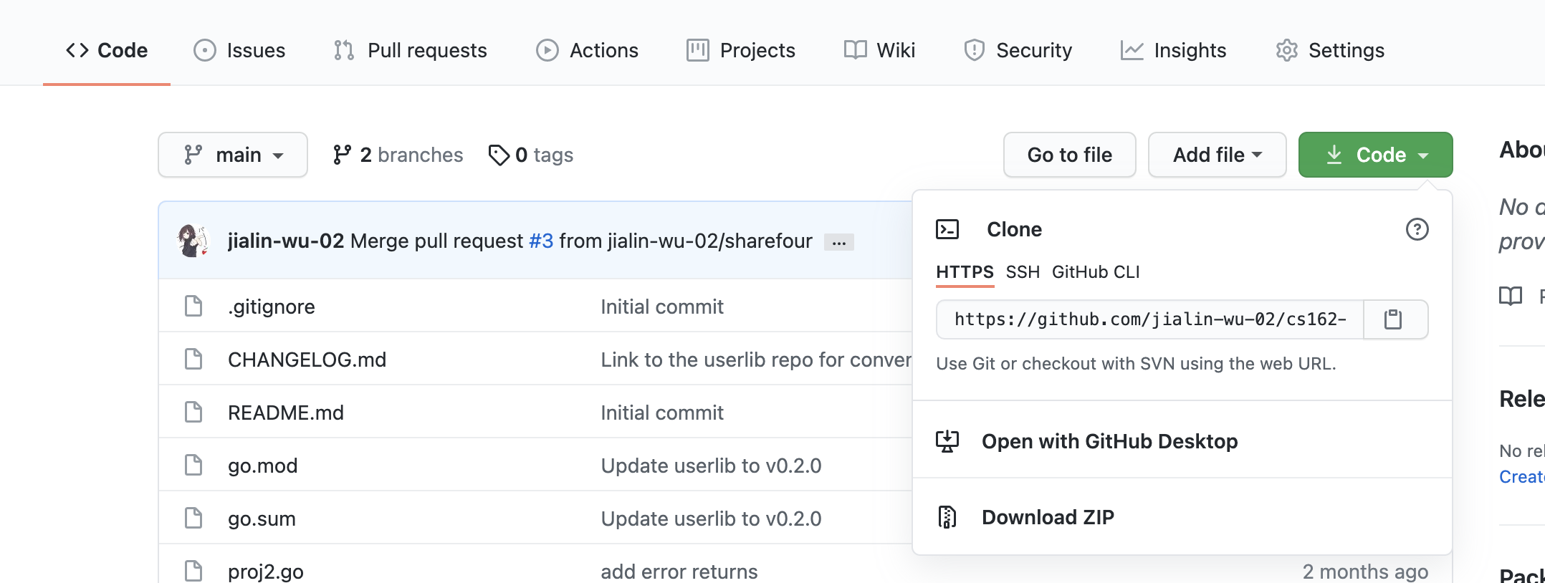
Task: Click the Go to file button
Action: [x=1070, y=155]
